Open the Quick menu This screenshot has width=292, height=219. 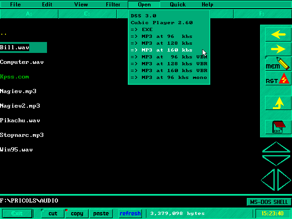point(177,5)
